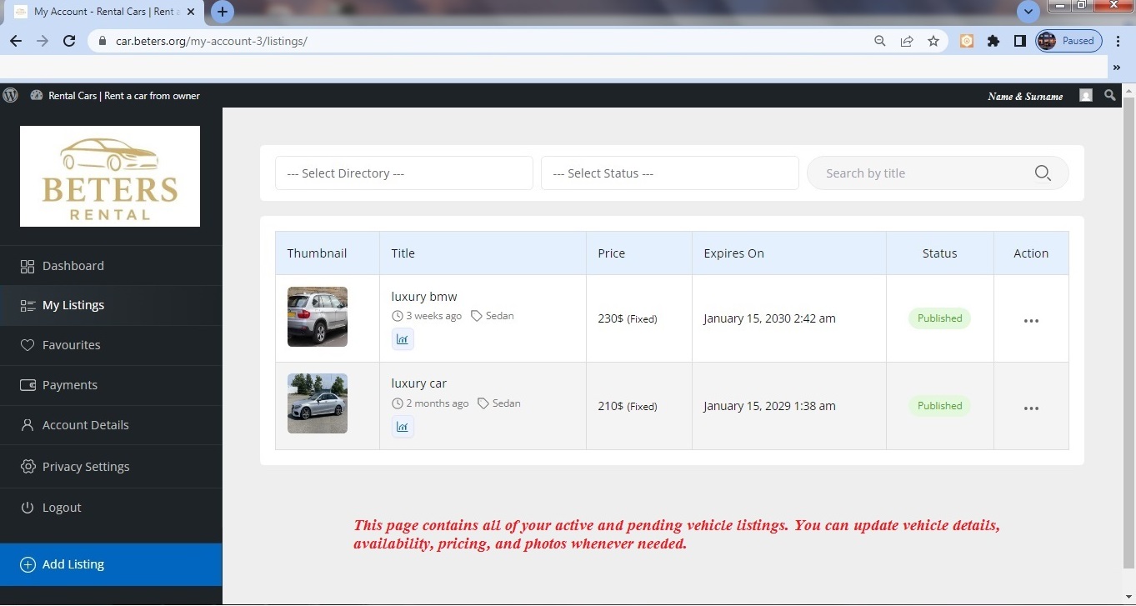This screenshot has height=606, width=1136.
Task: Open Account Details in sidebar
Action: (111, 425)
